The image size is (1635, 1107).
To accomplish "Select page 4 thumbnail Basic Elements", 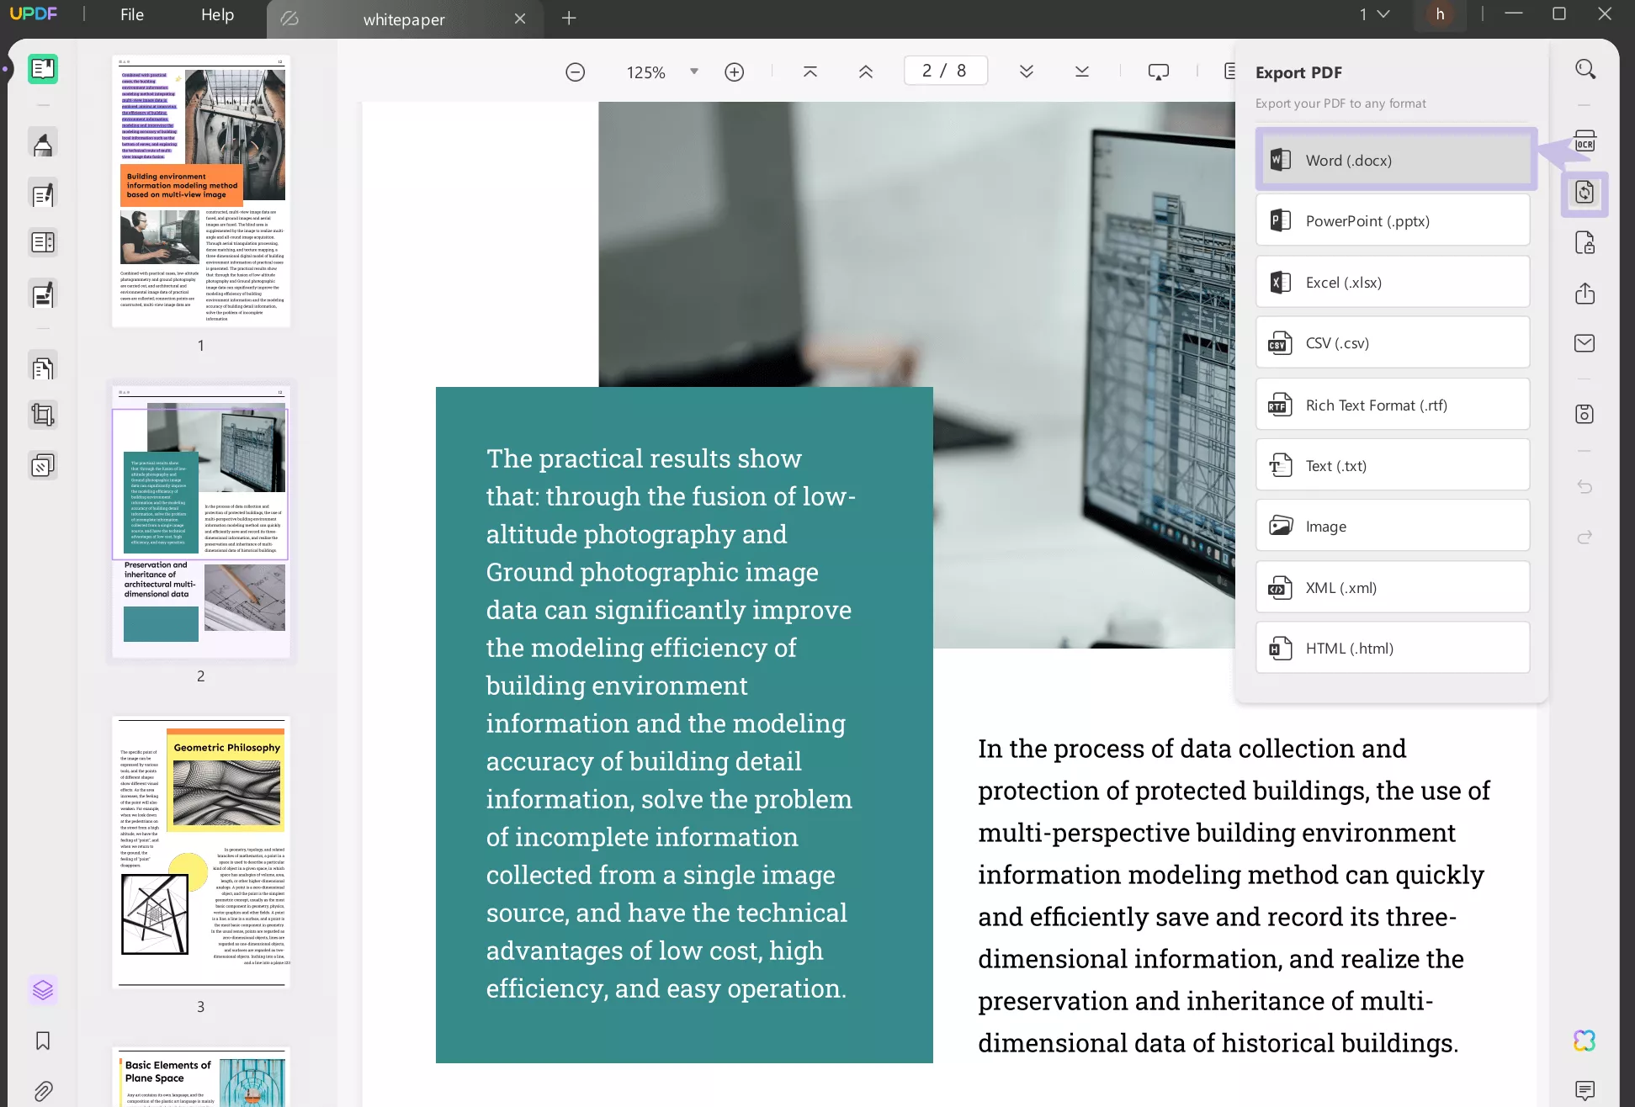I will point(201,1077).
